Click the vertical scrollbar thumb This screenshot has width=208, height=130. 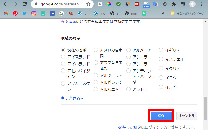tap(205, 109)
